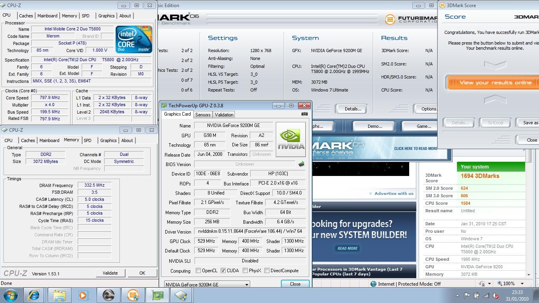
Task: Toggle the CUDA checkbox in GPU-Z
Action: coord(223,271)
